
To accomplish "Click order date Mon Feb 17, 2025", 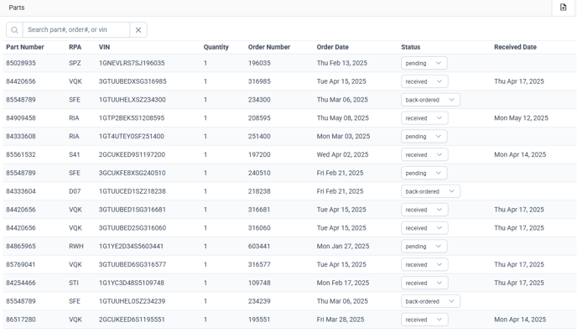I will [x=343, y=283].
